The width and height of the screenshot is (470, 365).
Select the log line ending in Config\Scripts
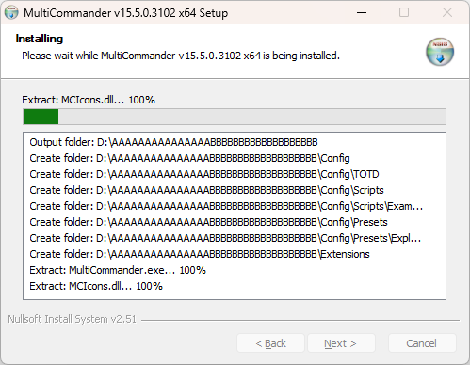coord(206,190)
